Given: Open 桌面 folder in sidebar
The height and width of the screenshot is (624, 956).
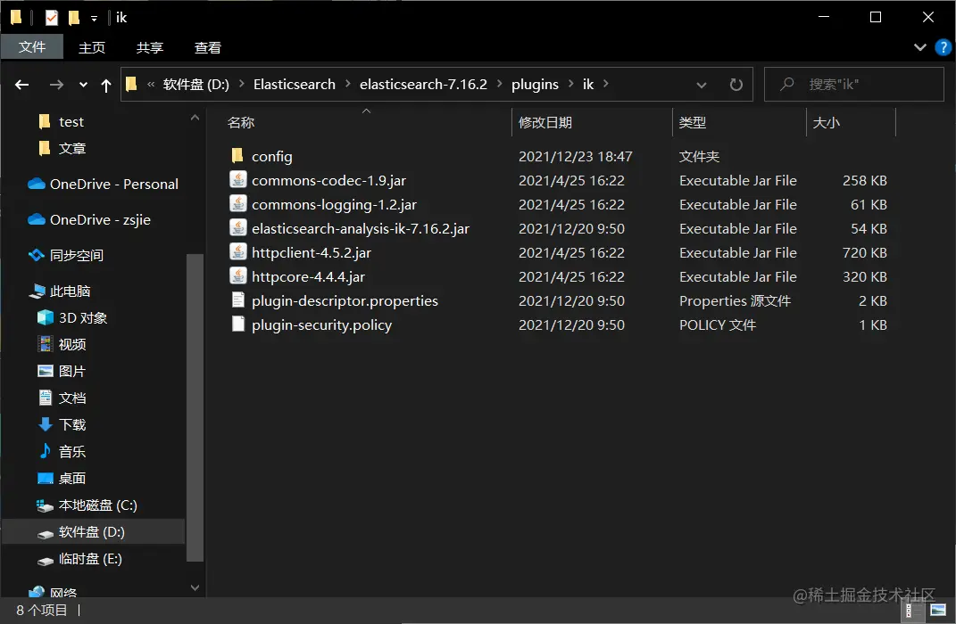Looking at the screenshot, I should 62,479.
